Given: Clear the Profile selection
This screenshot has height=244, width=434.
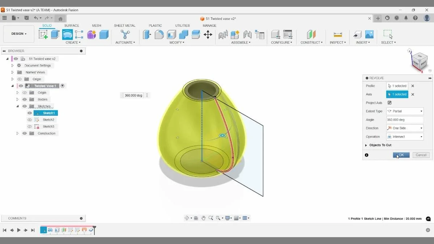Looking at the screenshot, I should [413, 86].
